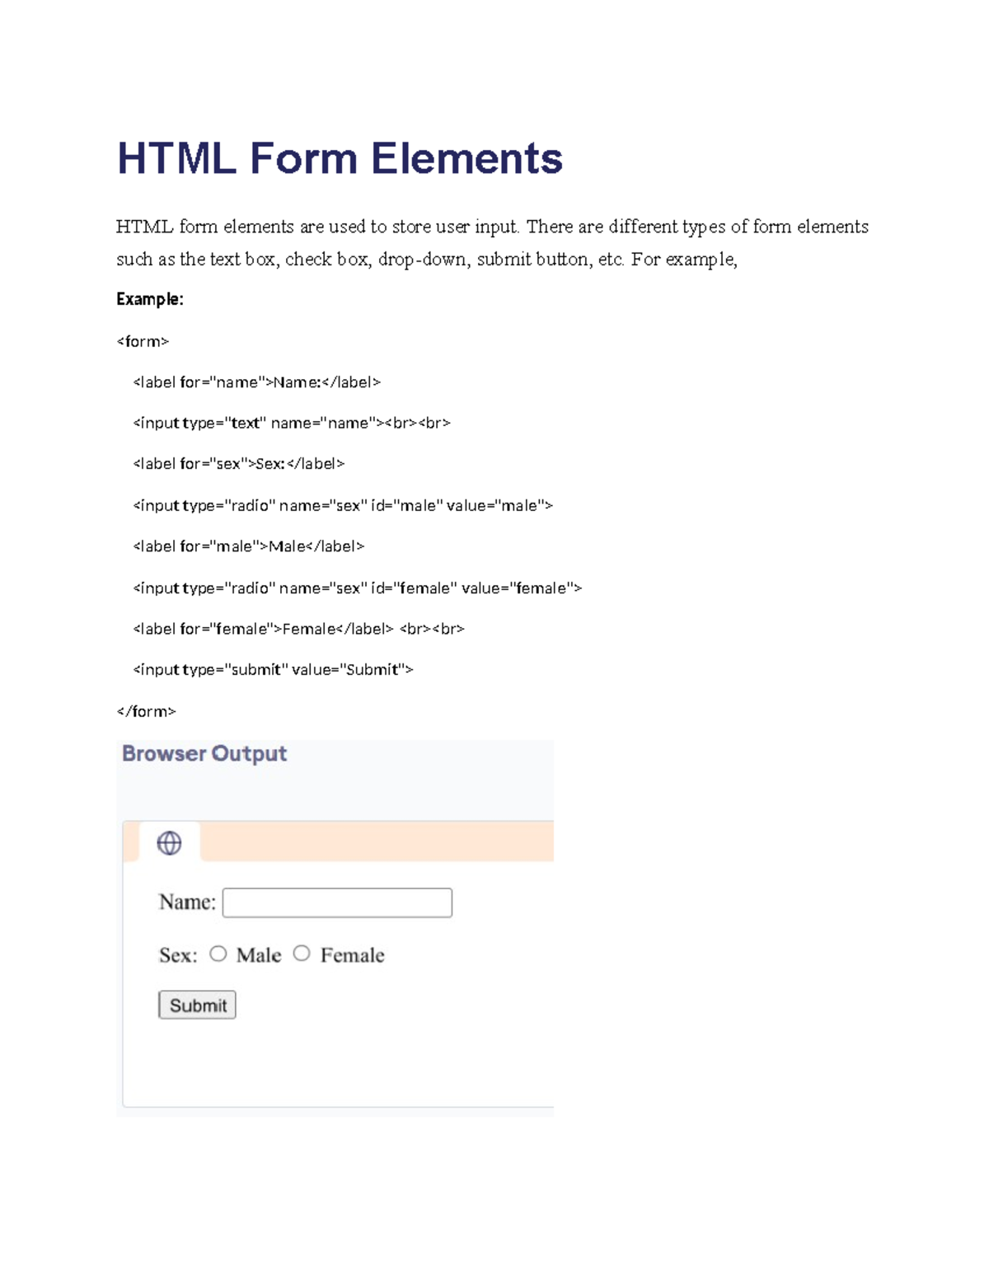Select the Male radio button
The image size is (989, 1280).
(218, 954)
